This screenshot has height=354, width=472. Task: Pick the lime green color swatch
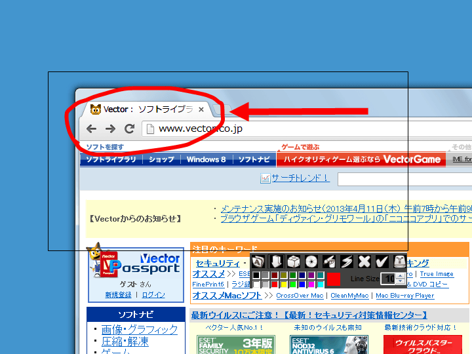click(x=293, y=284)
